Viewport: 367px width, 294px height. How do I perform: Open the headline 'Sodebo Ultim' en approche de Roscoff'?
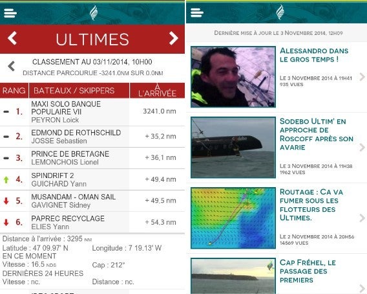point(317,134)
